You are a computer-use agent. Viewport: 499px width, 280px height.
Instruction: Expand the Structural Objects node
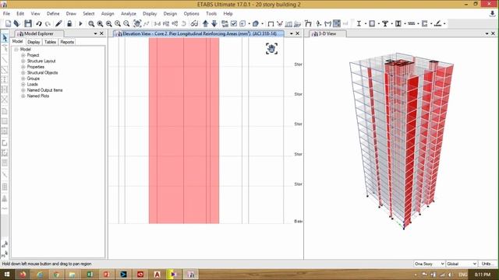pos(23,72)
